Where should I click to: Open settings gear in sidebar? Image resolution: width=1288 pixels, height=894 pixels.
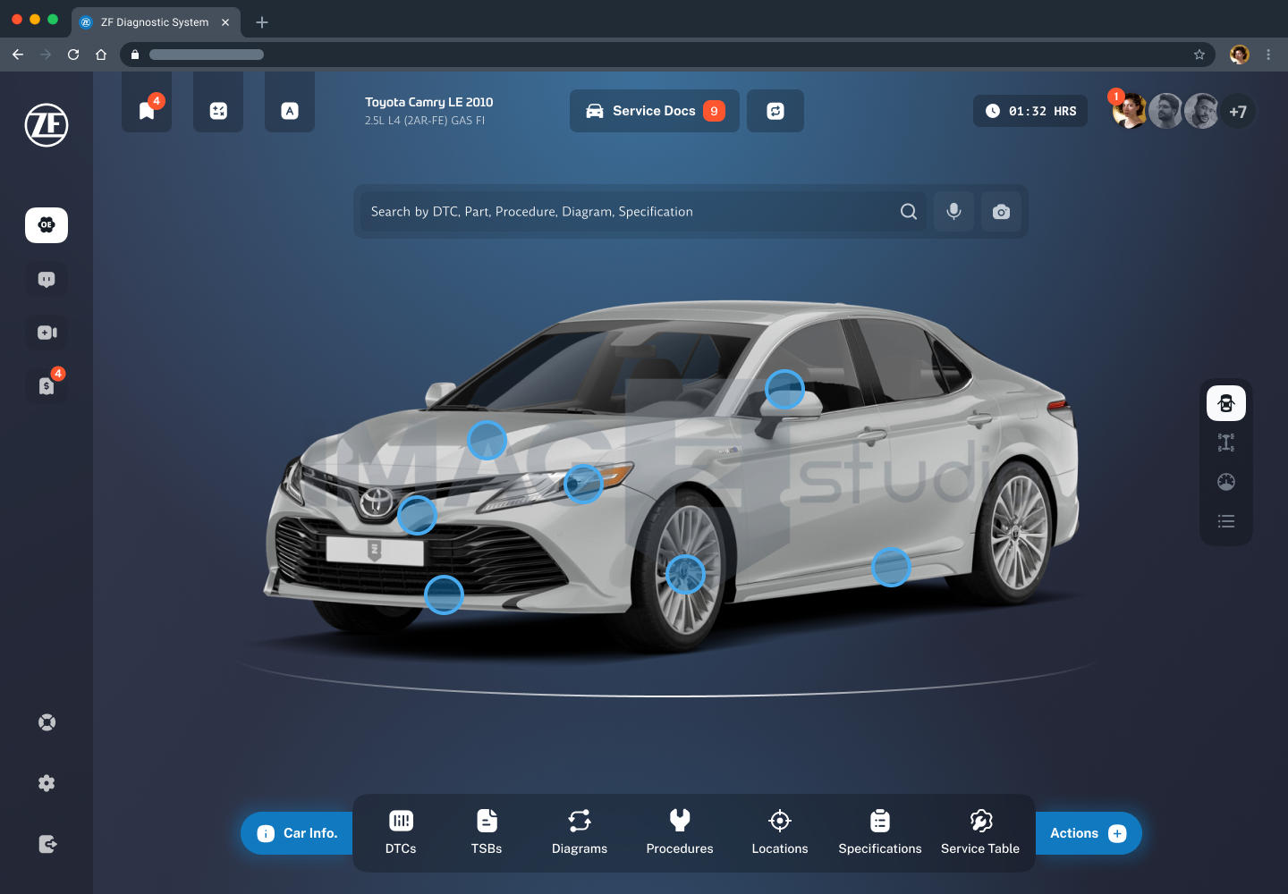pos(47,783)
